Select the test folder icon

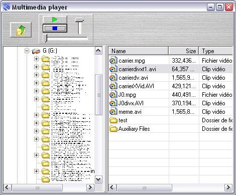pos(113,120)
